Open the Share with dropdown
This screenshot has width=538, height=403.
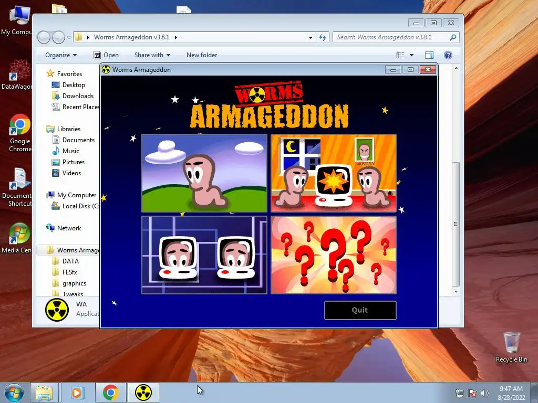click(x=152, y=55)
